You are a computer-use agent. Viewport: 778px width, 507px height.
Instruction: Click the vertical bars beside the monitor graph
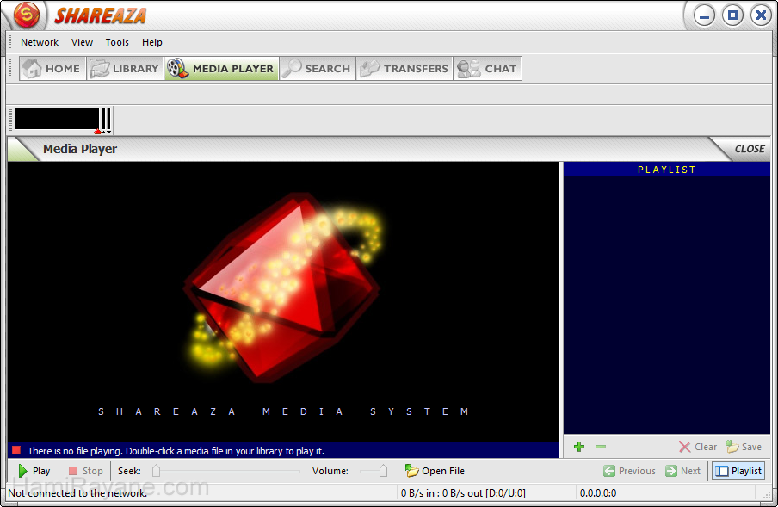[105, 120]
